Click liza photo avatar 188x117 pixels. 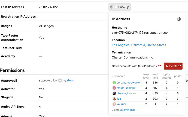tap(114, 99)
